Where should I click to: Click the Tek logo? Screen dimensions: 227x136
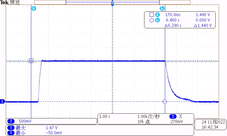pyautogui.click(x=4, y=2)
